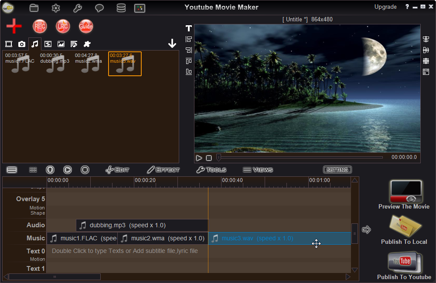This screenshot has width=436, height=283.
Task: Open the wrench tools icon in top bar
Action: [78, 8]
